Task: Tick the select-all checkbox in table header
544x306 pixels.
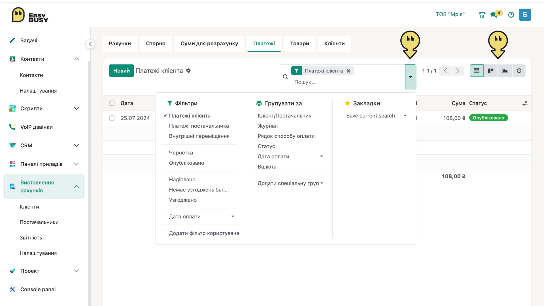Action: (x=112, y=103)
